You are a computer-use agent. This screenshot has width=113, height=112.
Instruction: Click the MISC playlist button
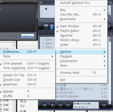[68, 105]
